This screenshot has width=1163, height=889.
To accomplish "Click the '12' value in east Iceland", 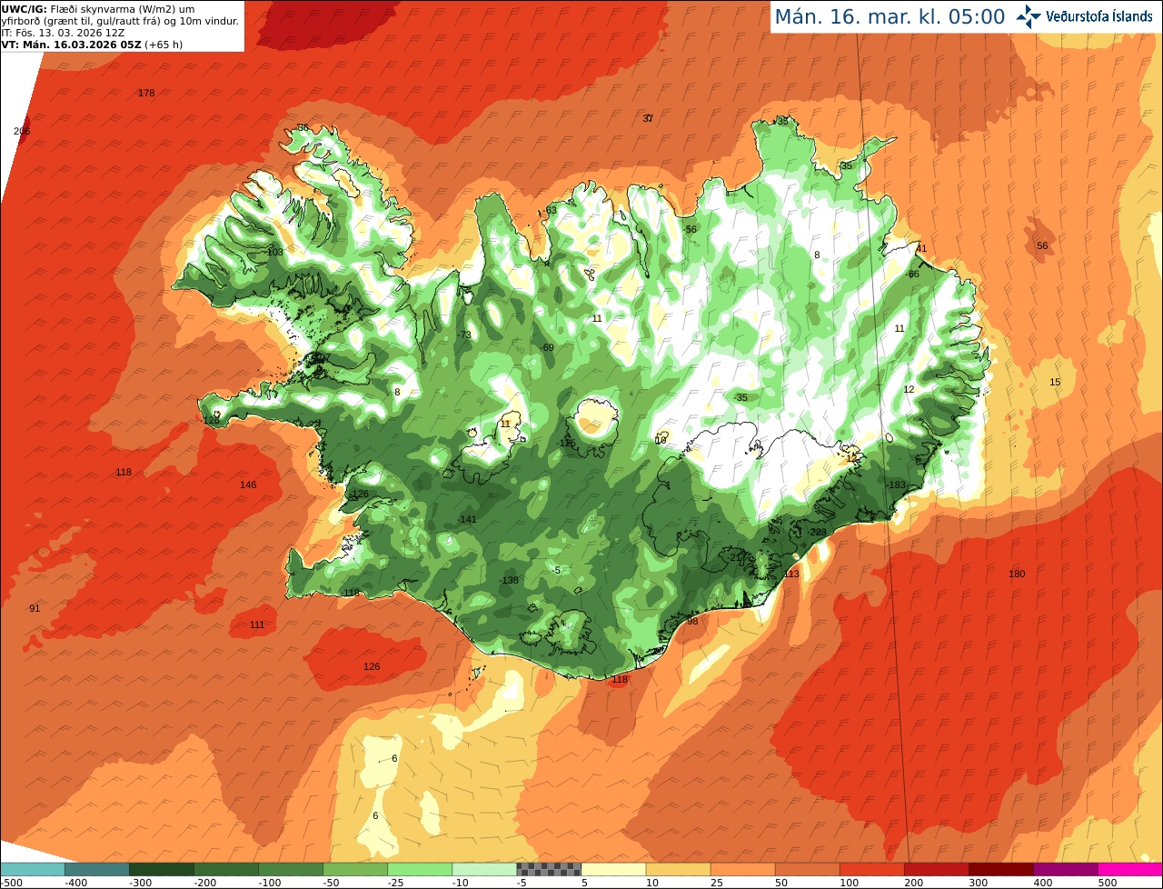I will coord(909,390).
